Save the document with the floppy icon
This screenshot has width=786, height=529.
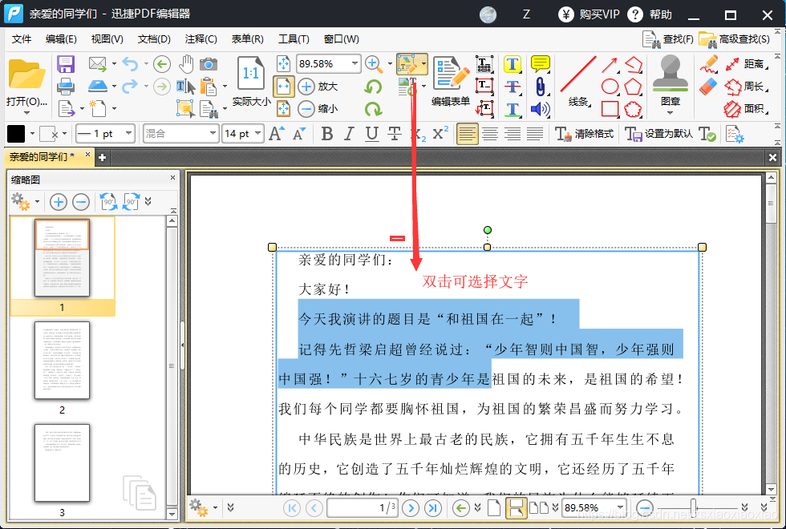[66, 65]
